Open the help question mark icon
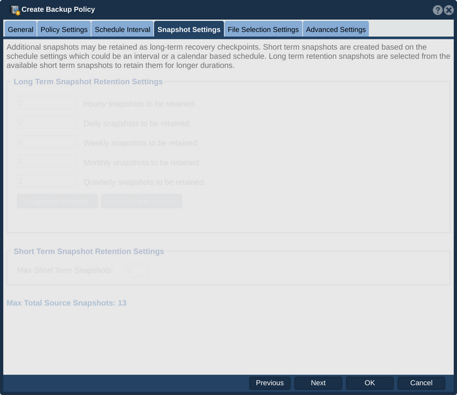The image size is (457, 395). tap(437, 10)
